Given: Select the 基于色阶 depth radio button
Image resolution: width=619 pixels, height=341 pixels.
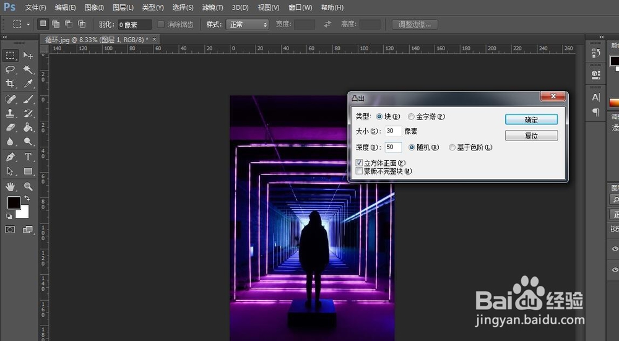Looking at the screenshot, I should point(452,148).
